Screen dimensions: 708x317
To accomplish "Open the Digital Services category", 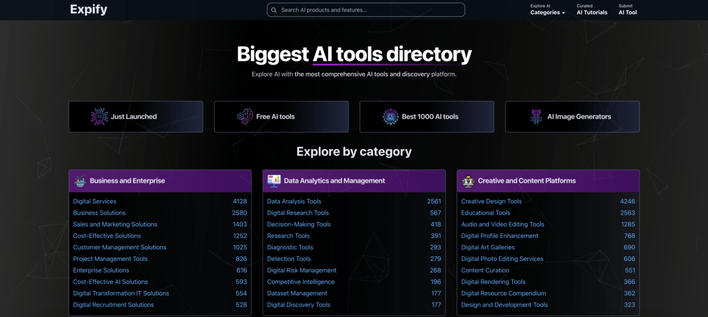I will coord(95,201).
